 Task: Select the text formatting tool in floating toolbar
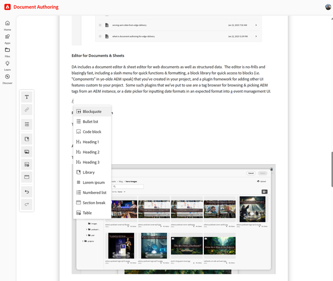click(x=27, y=97)
